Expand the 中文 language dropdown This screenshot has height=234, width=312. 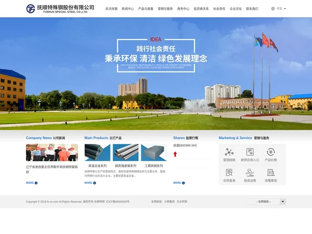coord(281,9)
